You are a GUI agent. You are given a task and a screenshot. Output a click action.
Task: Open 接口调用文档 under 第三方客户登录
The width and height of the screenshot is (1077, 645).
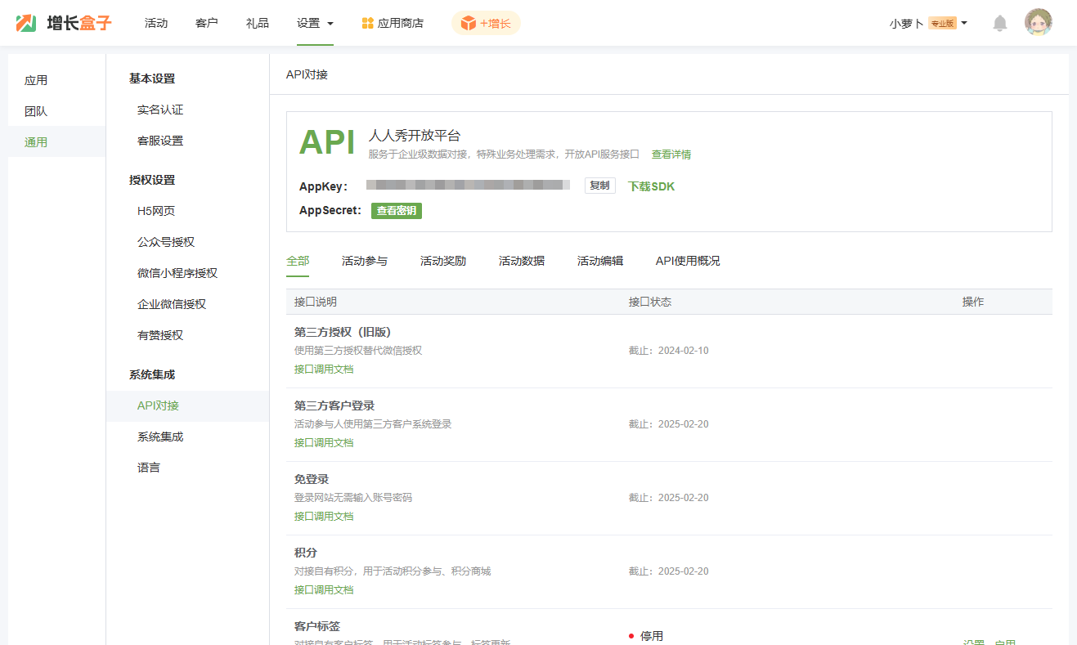click(324, 443)
